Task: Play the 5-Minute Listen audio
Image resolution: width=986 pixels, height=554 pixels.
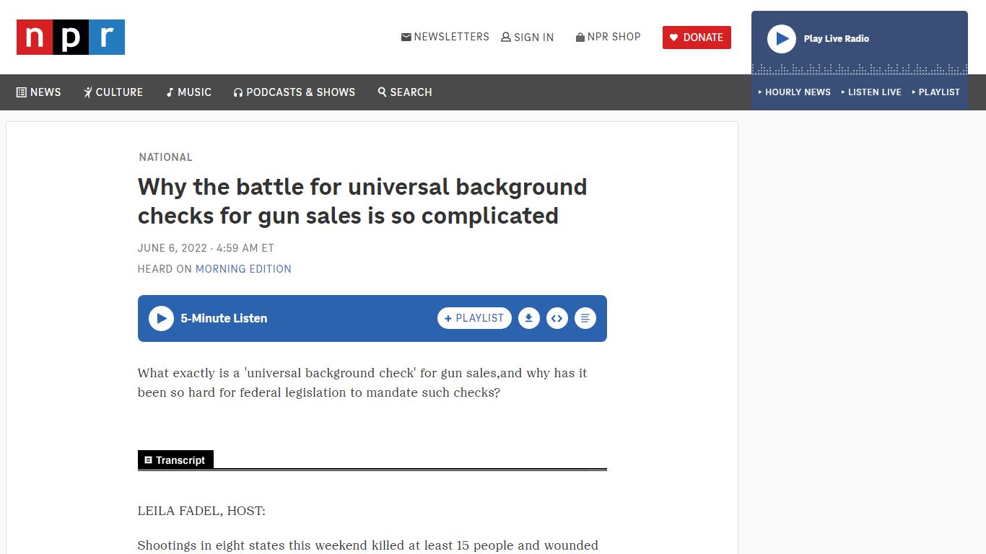Action: tap(161, 318)
